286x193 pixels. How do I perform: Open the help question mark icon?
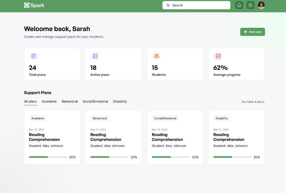click(250, 5)
